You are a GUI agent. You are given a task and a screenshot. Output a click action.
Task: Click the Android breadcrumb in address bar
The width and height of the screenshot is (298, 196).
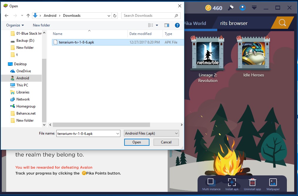[x=50, y=16]
